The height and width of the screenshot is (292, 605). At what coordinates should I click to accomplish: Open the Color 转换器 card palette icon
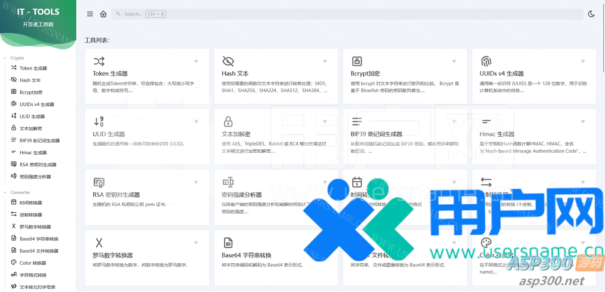(x=486, y=243)
